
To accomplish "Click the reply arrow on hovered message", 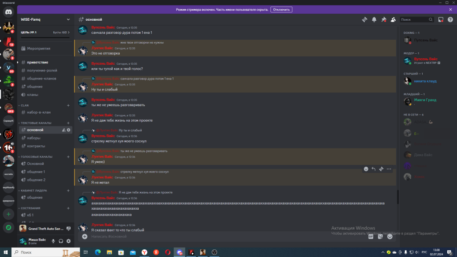I will coord(374,169).
